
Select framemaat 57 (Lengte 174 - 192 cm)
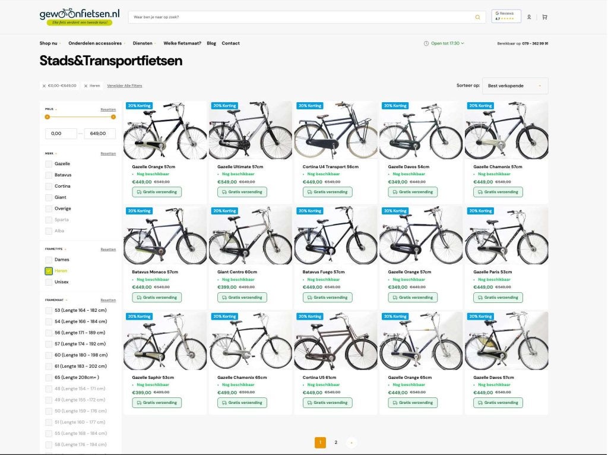(49, 344)
